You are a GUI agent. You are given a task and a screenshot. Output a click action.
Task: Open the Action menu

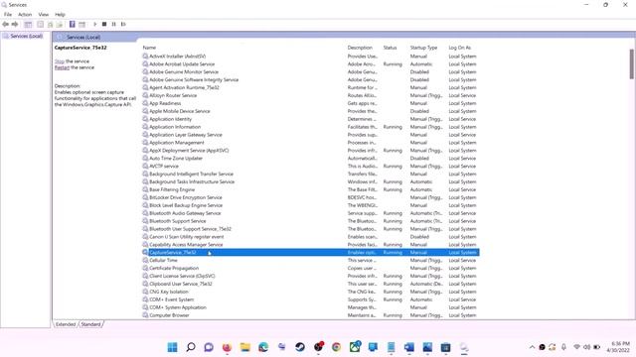click(25, 14)
